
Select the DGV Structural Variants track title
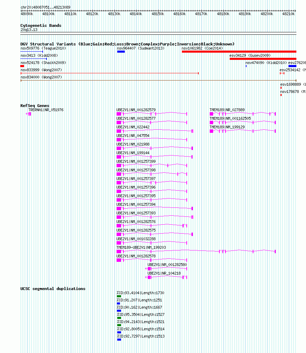127,44
